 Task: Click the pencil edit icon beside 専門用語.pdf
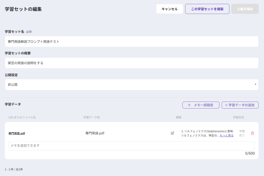(x=172, y=133)
